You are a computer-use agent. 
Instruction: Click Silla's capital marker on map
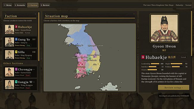coord(98,64)
